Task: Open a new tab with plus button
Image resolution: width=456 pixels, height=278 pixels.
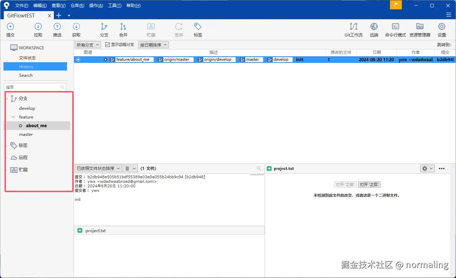Action: 59,15
